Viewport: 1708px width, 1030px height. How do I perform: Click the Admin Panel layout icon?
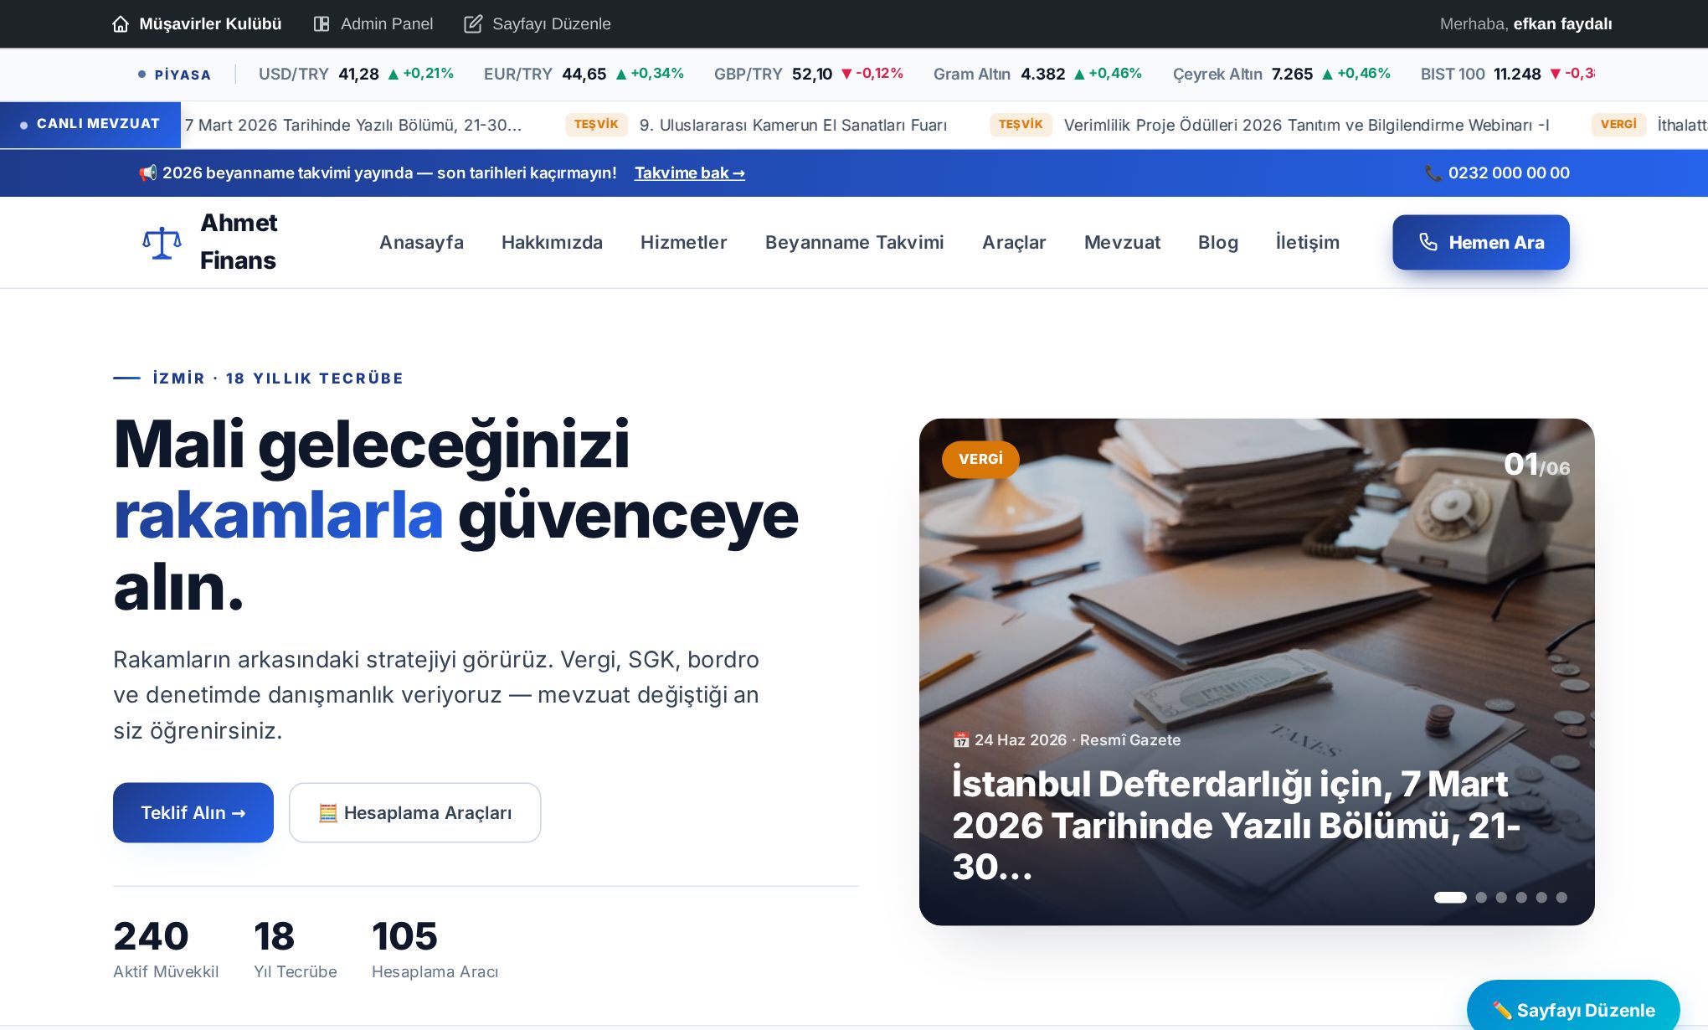(322, 23)
